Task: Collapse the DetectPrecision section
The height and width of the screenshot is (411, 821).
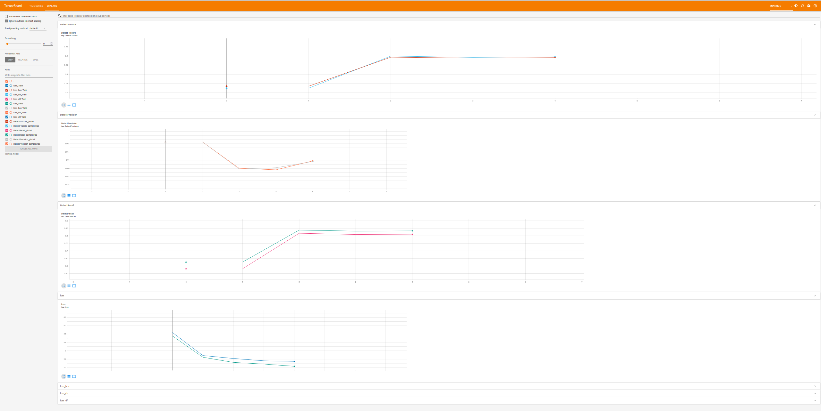Action: [x=815, y=115]
